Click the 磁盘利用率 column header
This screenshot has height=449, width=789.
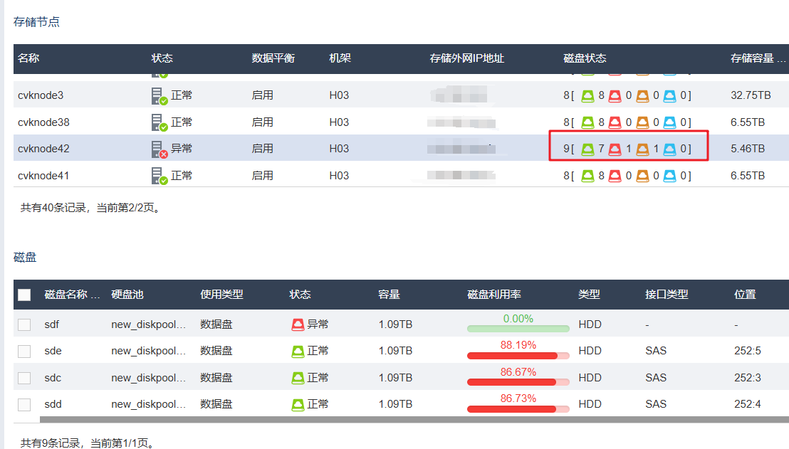click(494, 295)
